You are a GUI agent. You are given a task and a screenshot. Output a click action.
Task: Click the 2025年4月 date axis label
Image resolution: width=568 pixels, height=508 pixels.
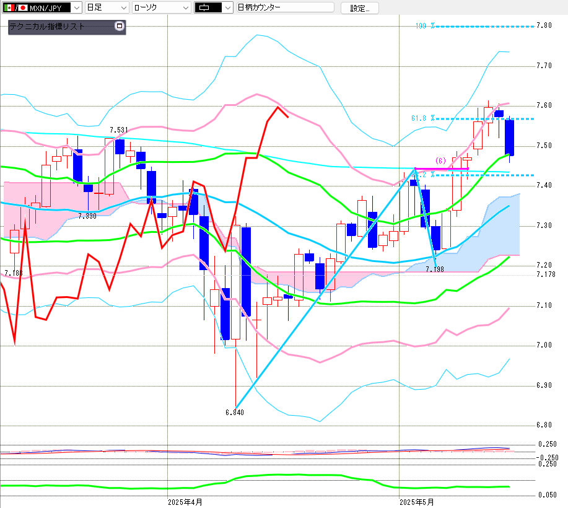(x=185, y=502)
